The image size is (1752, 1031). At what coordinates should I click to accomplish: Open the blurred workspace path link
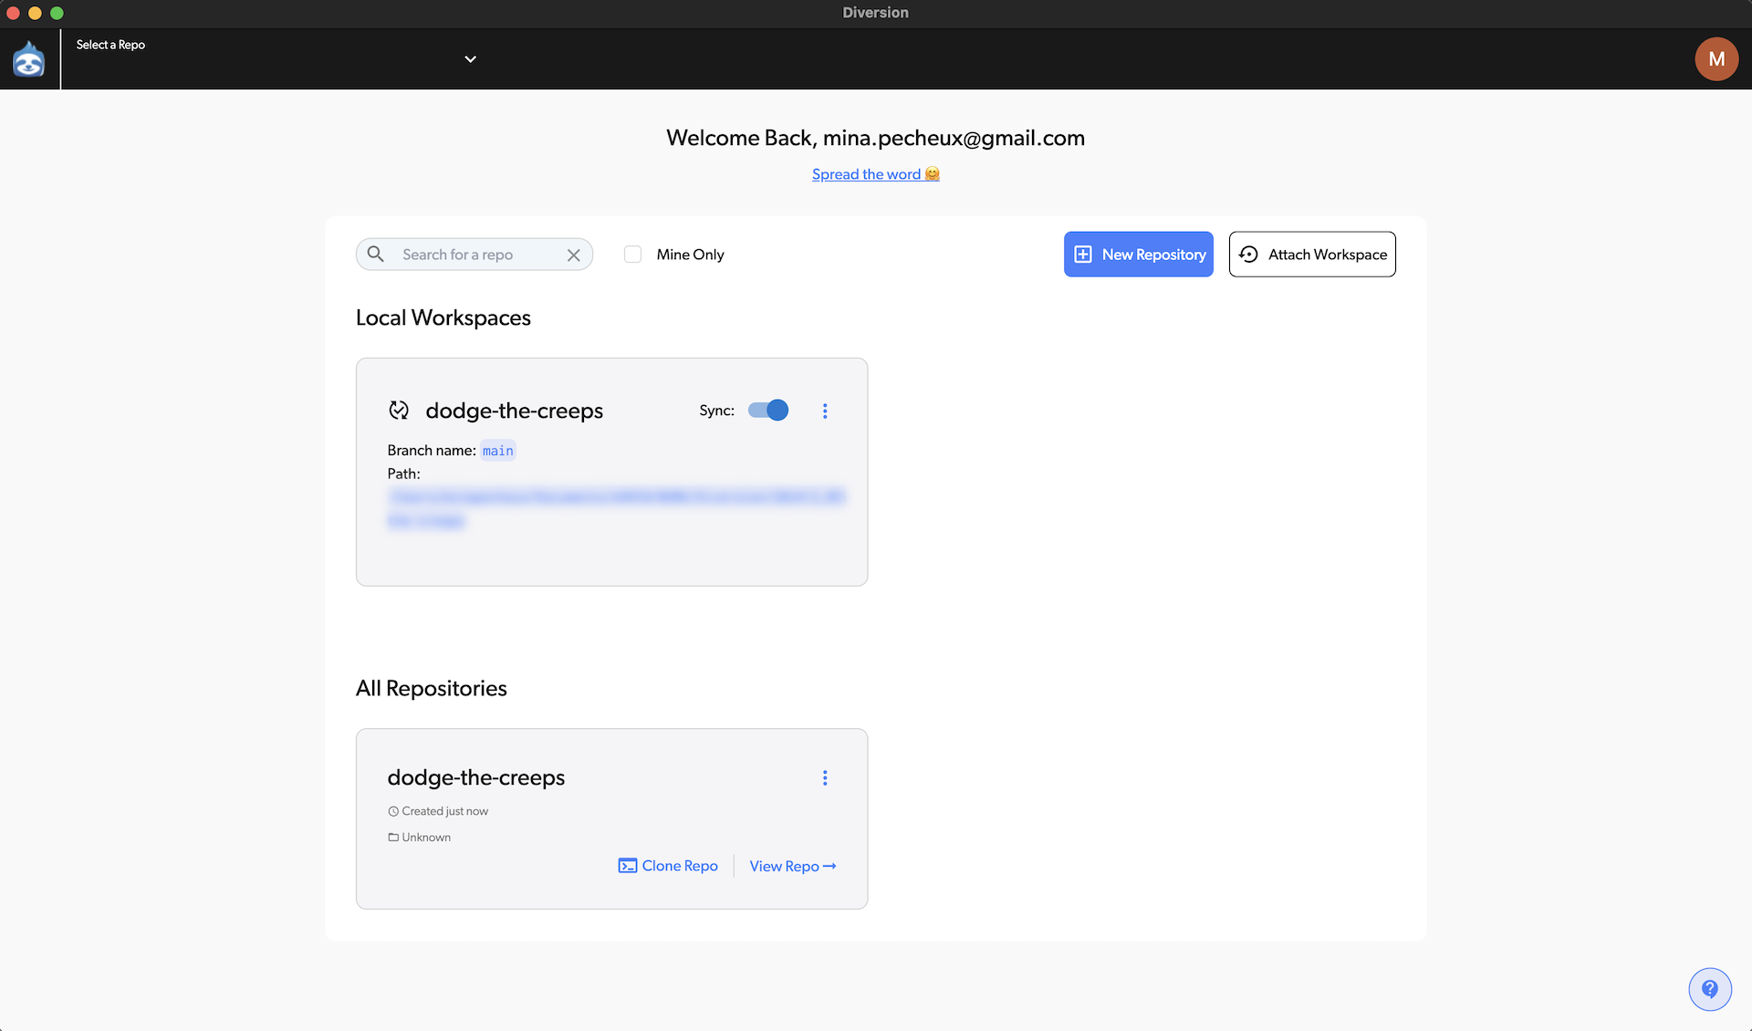[616, 508]
